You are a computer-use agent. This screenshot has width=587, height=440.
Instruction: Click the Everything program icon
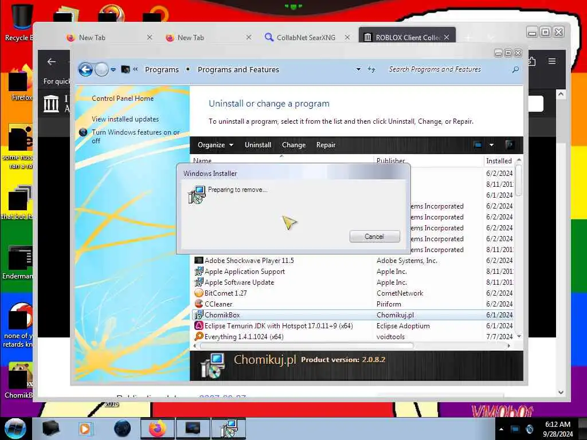[199, 336]
